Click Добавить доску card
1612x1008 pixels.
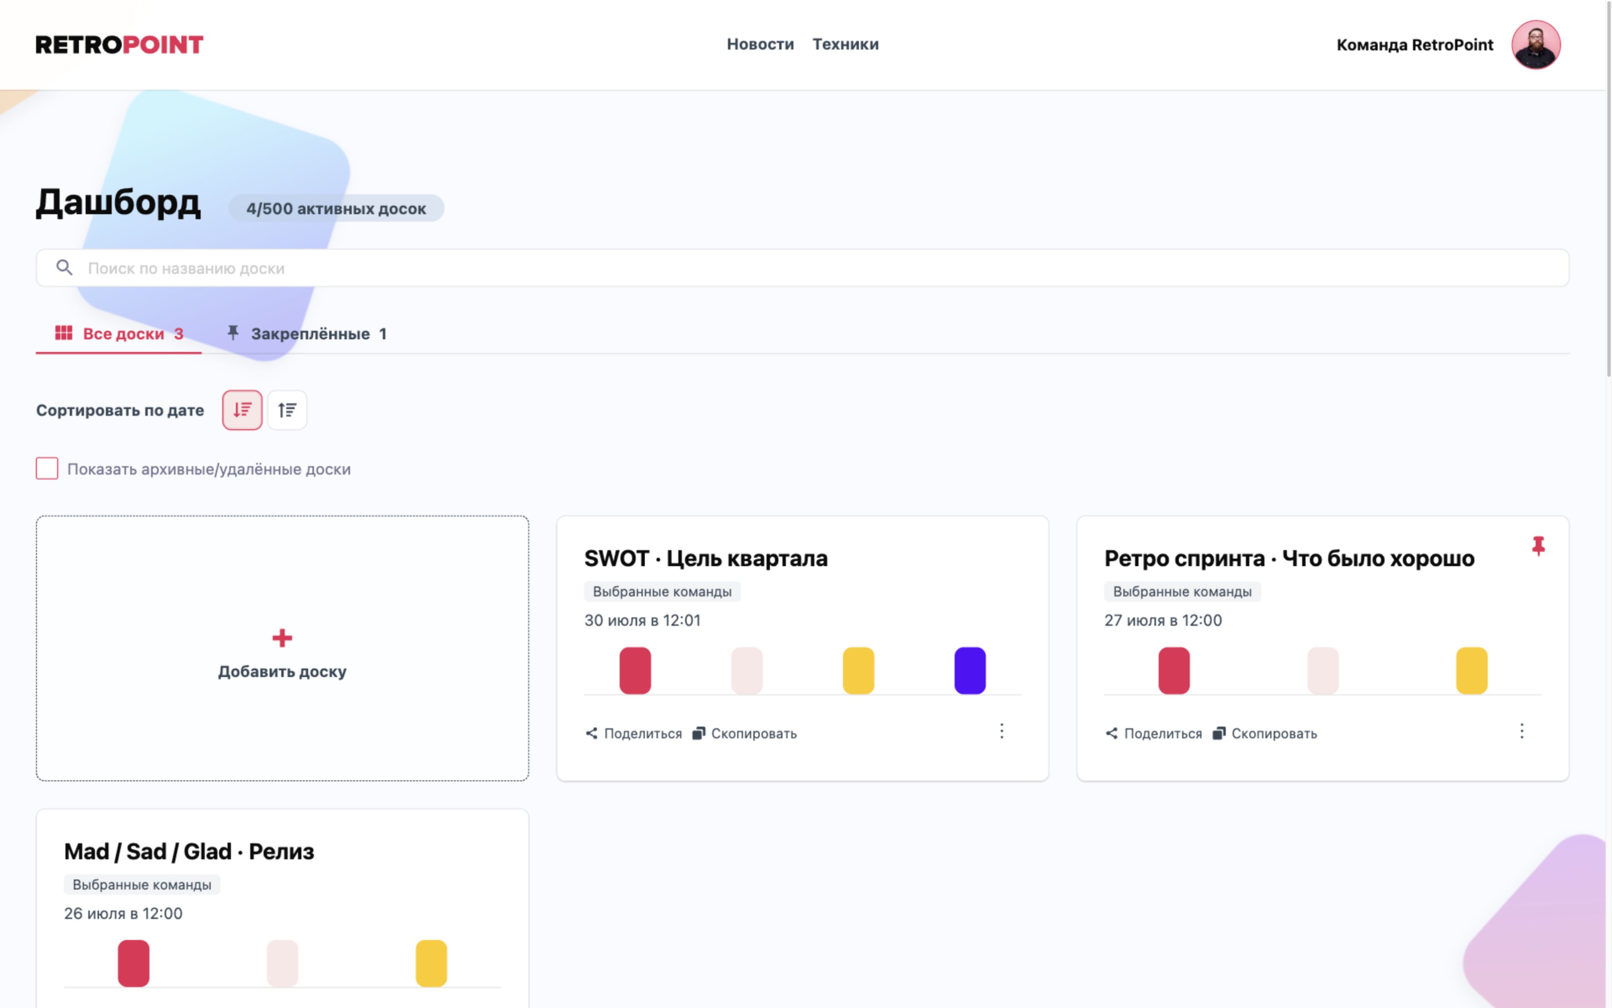tap(282, 648)
